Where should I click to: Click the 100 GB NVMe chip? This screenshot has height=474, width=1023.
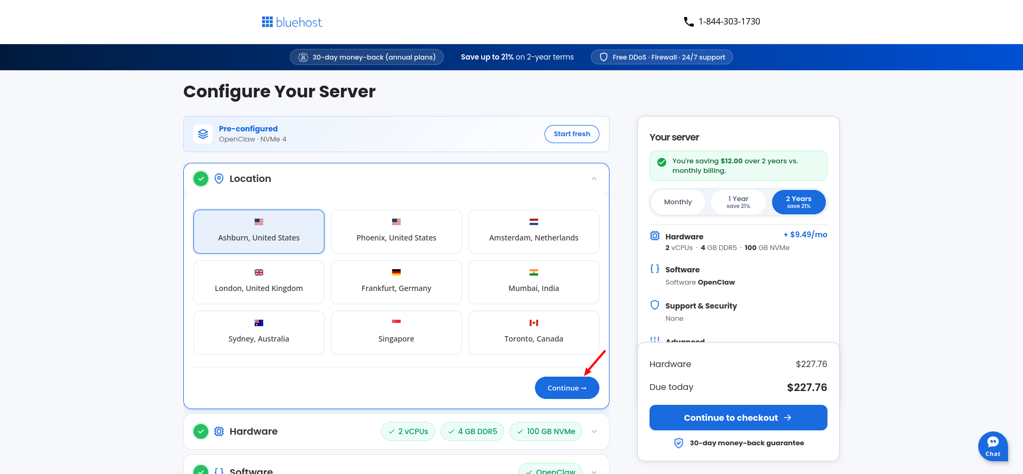(x=546, y=431)
